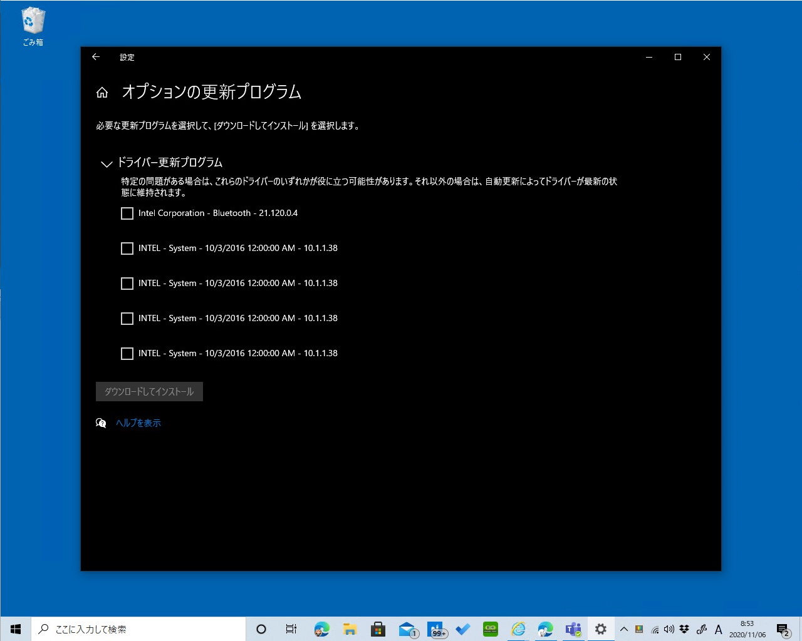The image size is (802, 641).
Task: Click the Back arrow in Settings
Action: [96, 57]
